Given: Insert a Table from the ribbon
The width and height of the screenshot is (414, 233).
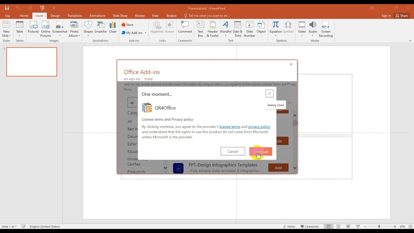Looking at the screenshot, I should click(20, 29).
